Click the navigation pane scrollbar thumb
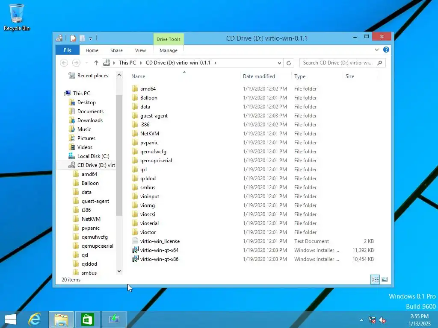 click(119, 155)
